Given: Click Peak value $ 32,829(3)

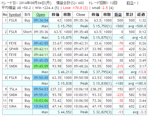Looking at the screenshot, I should pyautogui.click(x=102, y=112).
